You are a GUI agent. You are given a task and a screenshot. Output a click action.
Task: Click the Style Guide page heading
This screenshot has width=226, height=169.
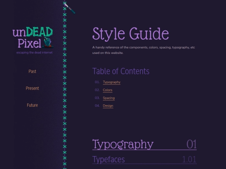pyautogui.click(x=131, y=34)
